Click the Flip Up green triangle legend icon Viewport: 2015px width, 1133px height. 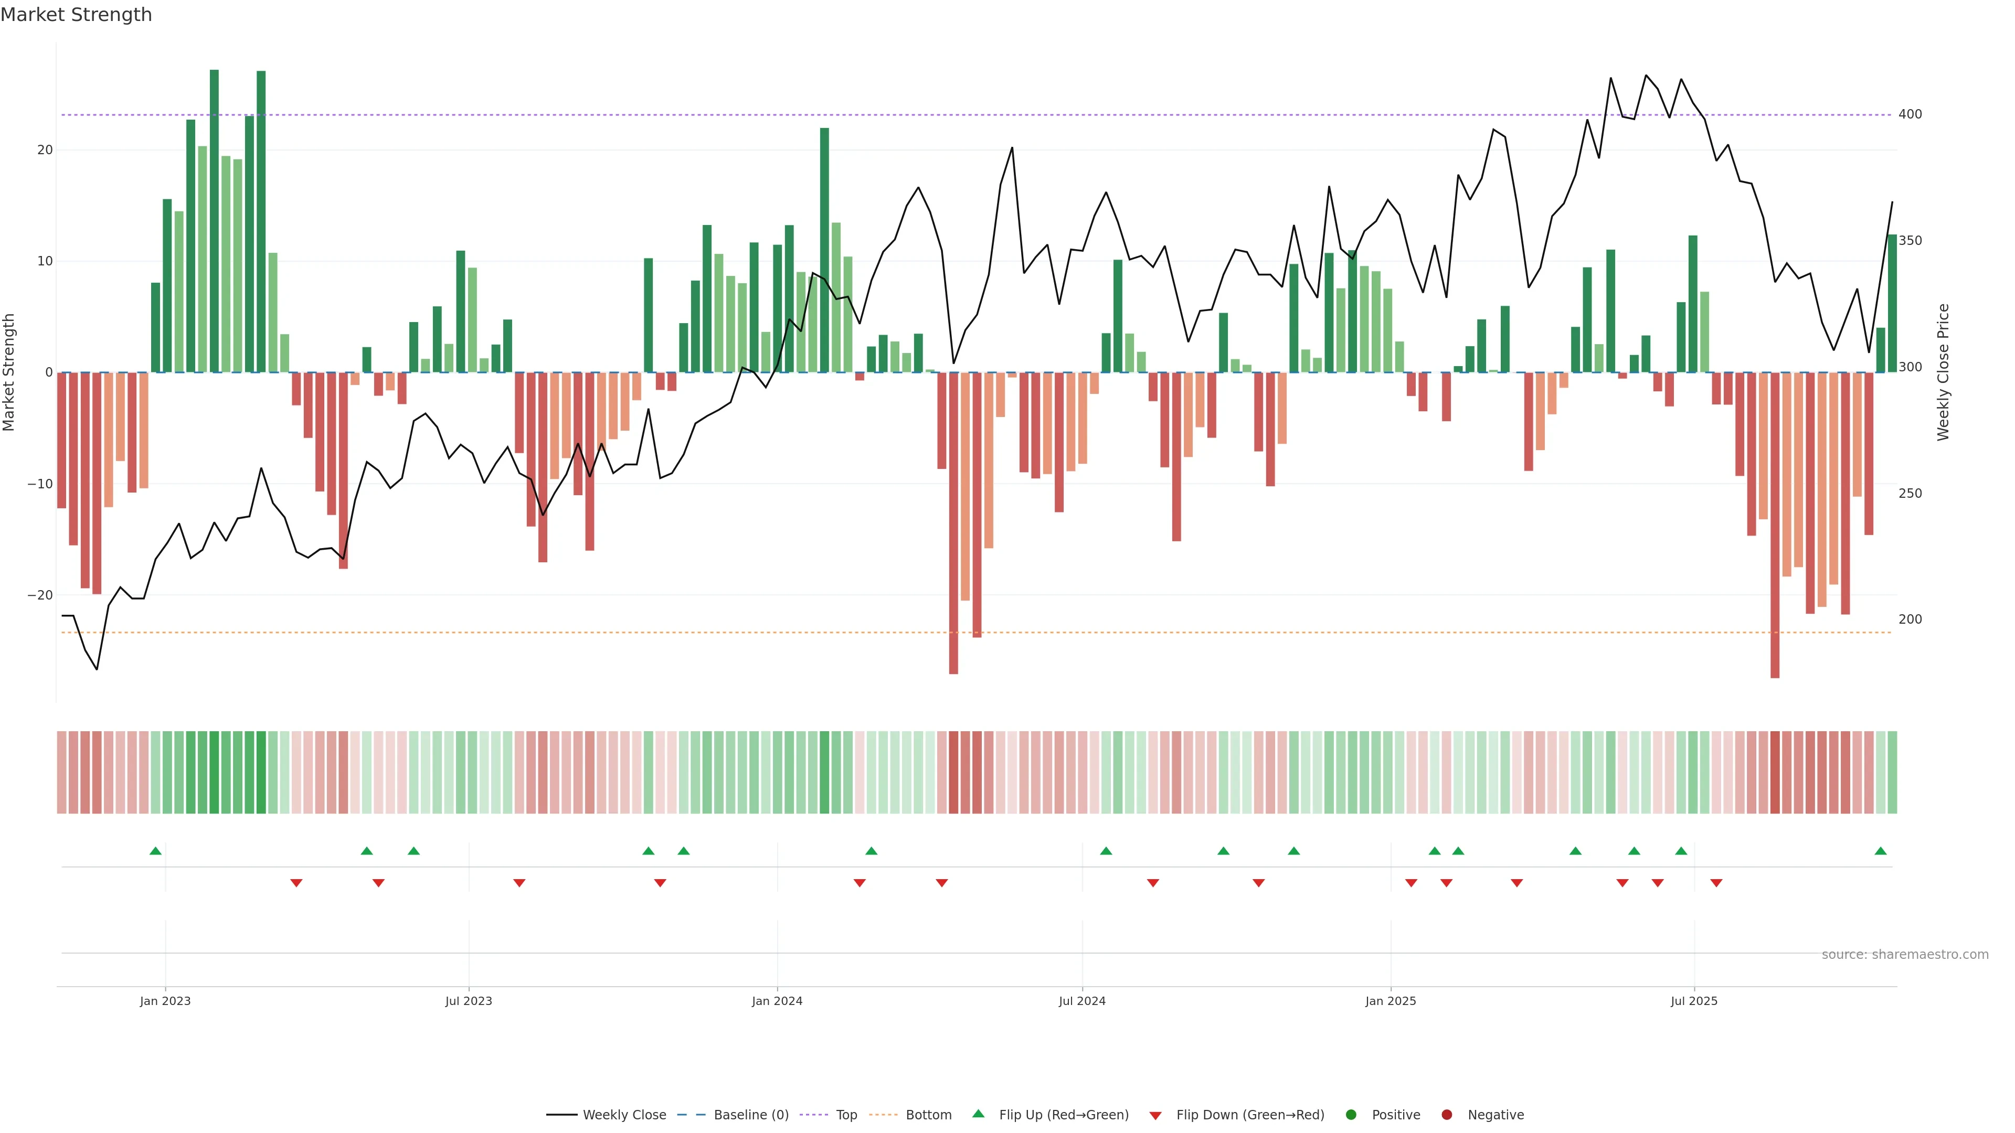point(978,1114)
